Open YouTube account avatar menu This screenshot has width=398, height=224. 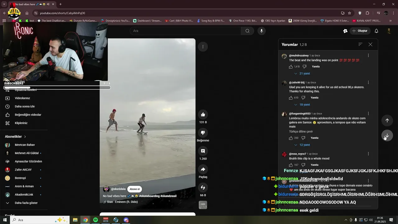pos(389,31)
